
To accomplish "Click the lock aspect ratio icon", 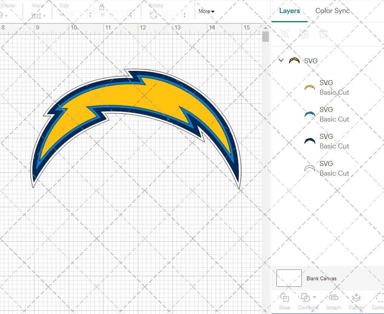I will [102, 7].
